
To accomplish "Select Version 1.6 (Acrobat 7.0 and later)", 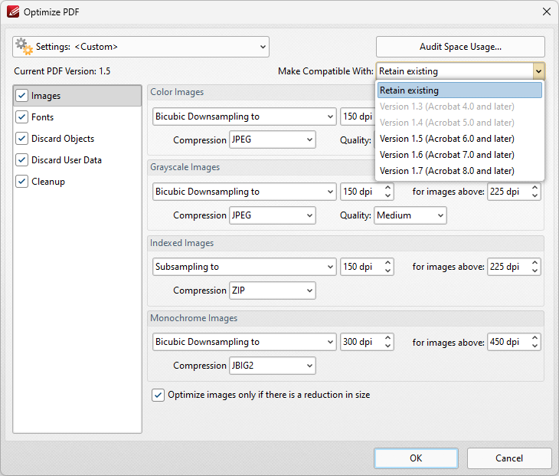I will pos(459,155).
